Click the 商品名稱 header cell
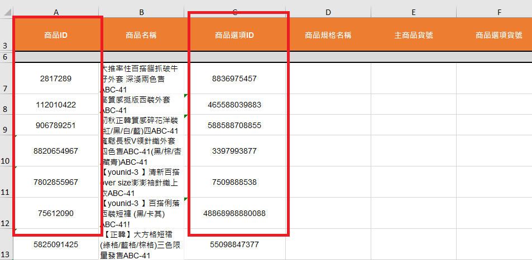The height and width of the screenshot is (260, 532). tap(141, 35)
